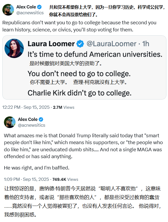The image size is (168, 222).
Task: View the 749.4K Views count
Action: pyautogui.click(x=65, y=180)
